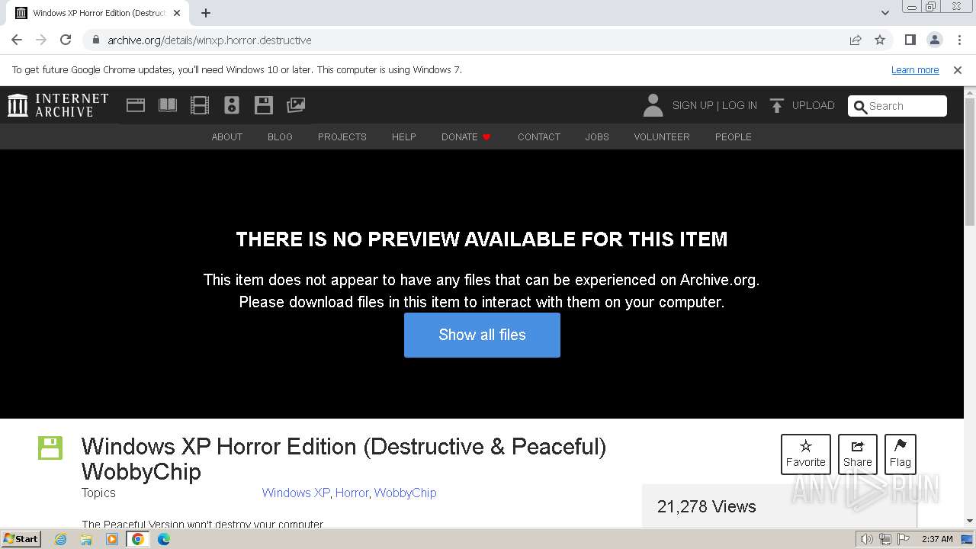This screenshot has width=976, height=549.
Task: Toggle the Chrome side panel
Action: click(910, 40)
